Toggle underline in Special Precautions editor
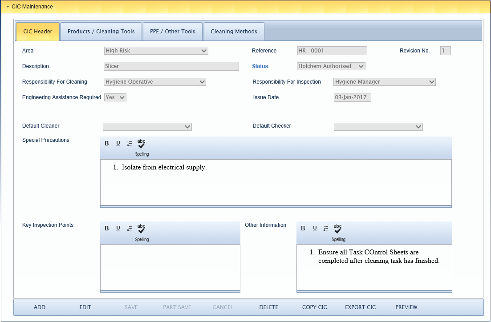This screenshot has width=491, height=322. 118,143
